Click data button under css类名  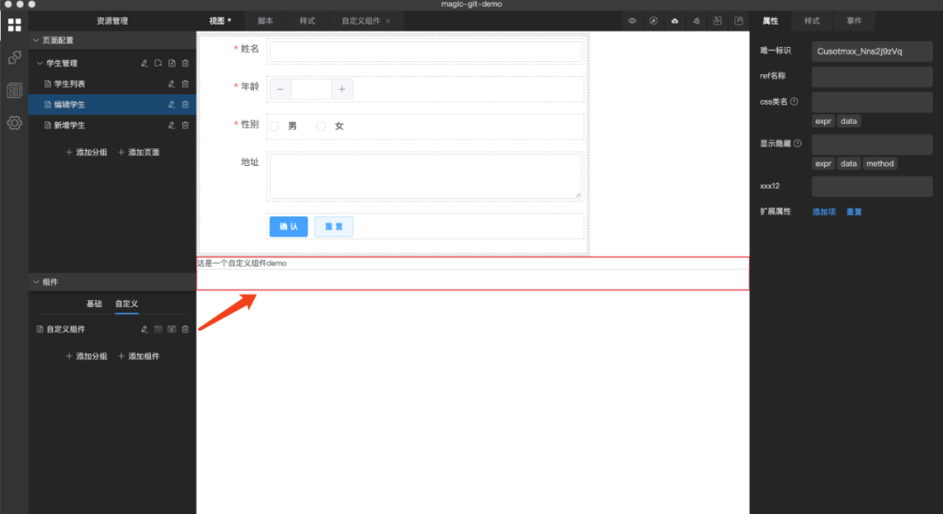point(849,121)
